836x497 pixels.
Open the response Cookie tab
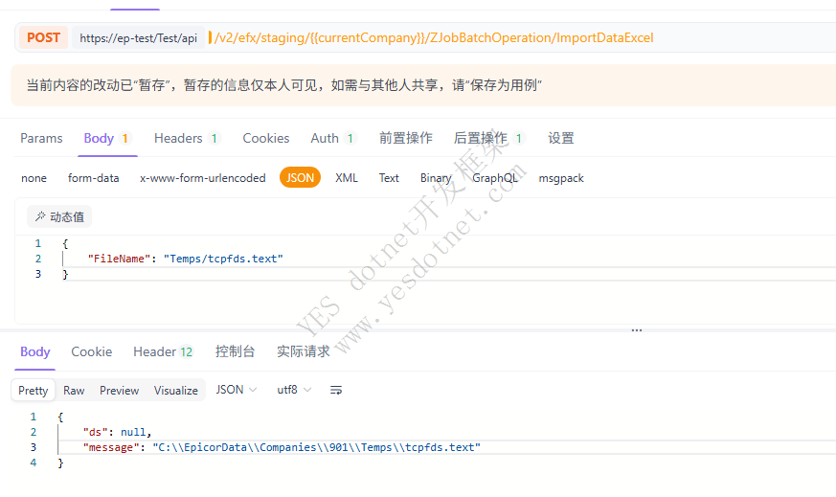tap(92, 352)
